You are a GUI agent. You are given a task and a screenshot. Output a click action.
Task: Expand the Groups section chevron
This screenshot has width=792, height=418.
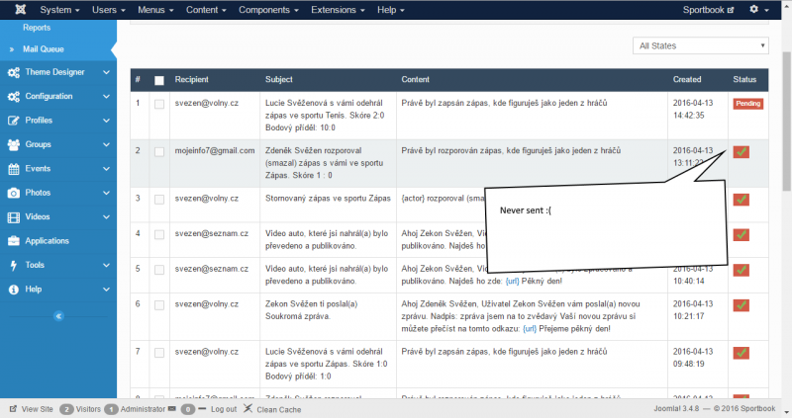(106, 144)
